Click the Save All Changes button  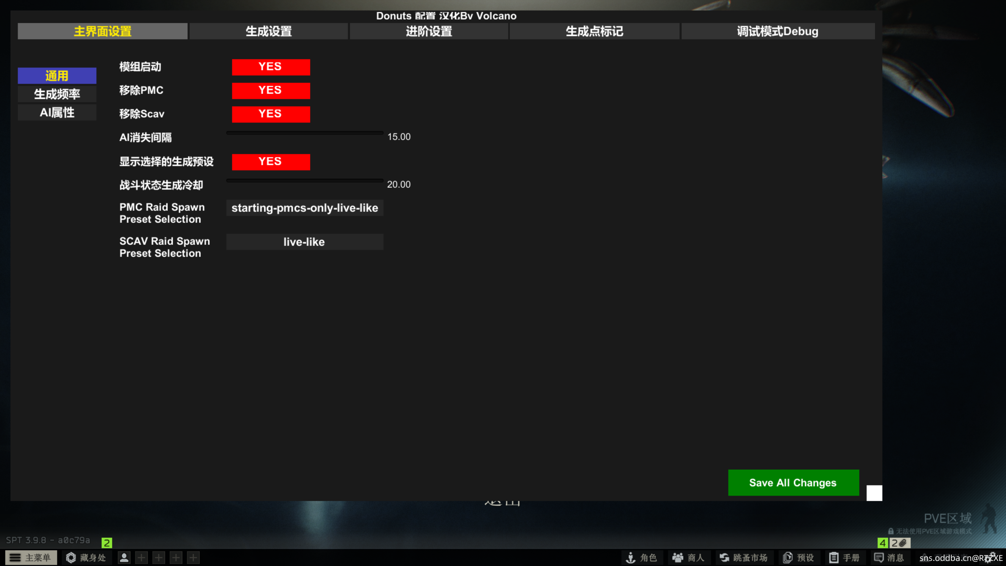(x=793, y=482)
